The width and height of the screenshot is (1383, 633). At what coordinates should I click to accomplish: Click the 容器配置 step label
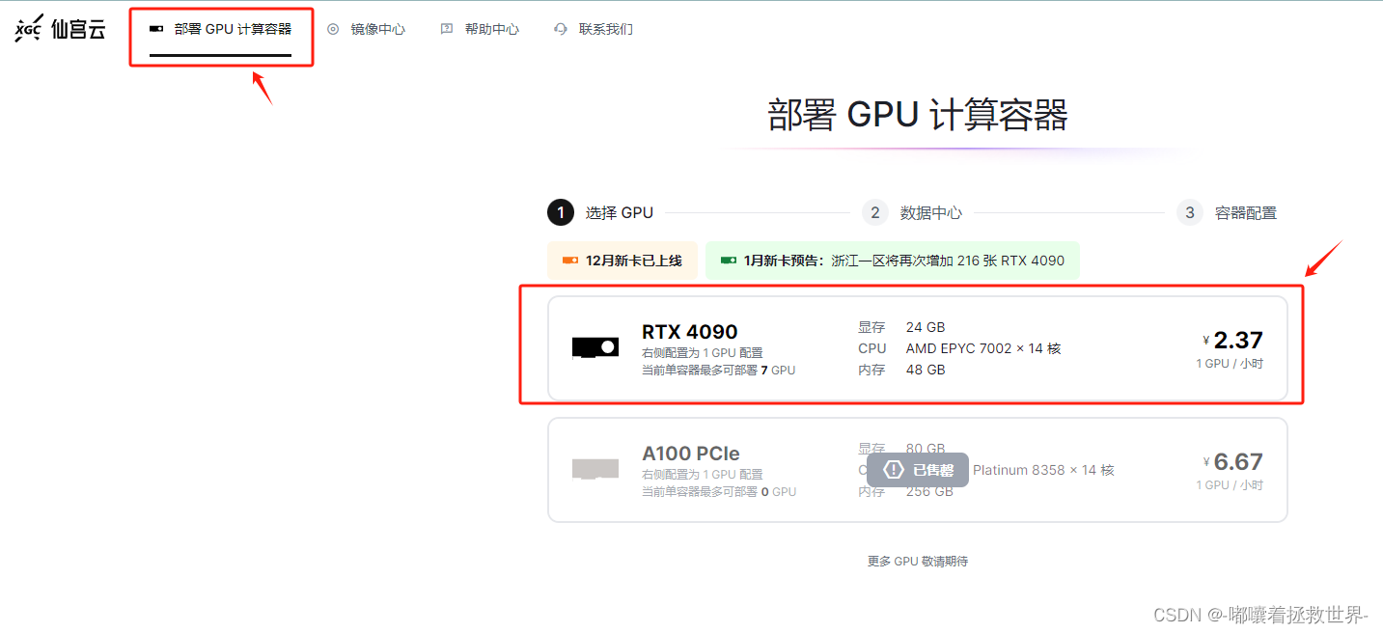point(1246,213)
